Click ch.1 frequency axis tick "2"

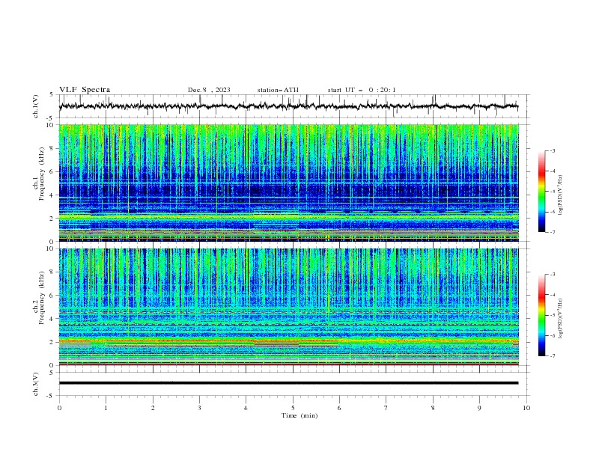[52, 219]
